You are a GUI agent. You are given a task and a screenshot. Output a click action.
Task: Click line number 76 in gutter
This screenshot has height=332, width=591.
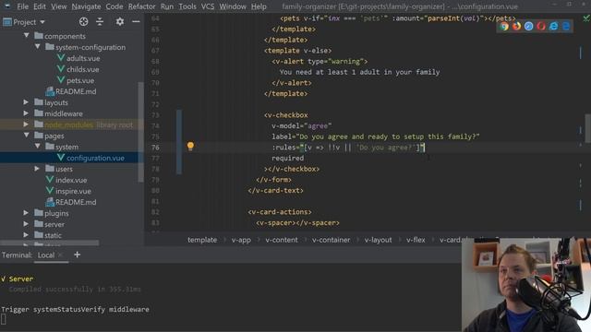coord(155,148)
